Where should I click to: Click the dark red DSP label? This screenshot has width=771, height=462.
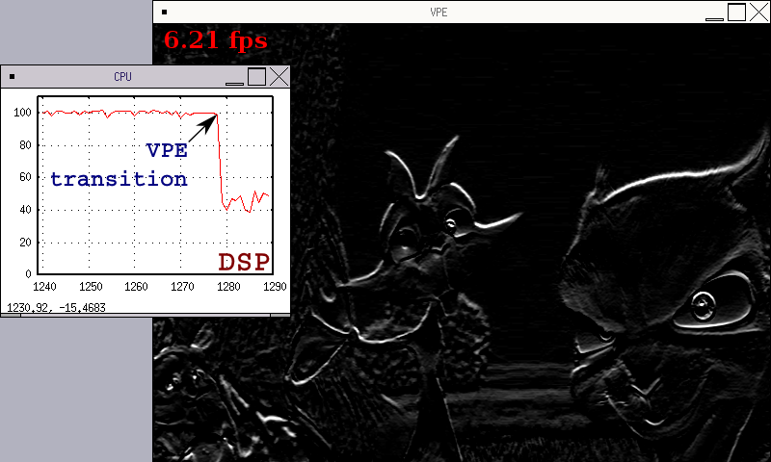point(243,262)
